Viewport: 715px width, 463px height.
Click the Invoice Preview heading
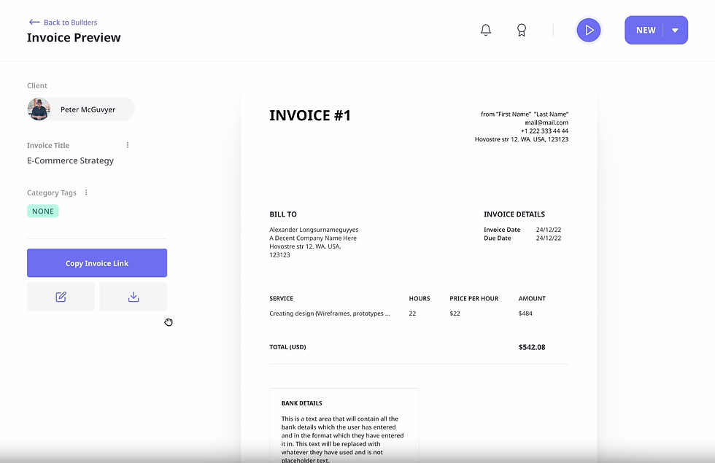[x=73, y=37]
